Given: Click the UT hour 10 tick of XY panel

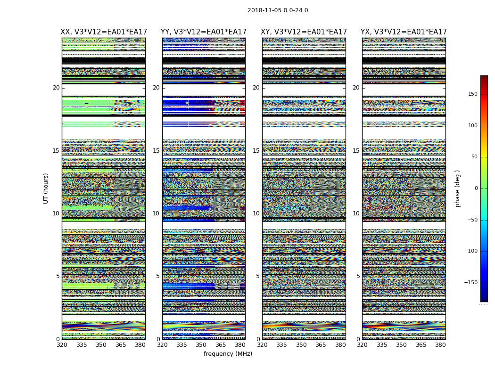Looking at the screenshot, I should coord(256,213).
